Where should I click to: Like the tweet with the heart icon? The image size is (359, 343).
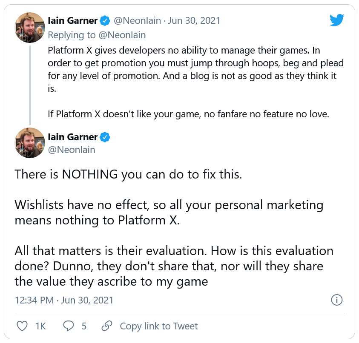pos(22,326)
